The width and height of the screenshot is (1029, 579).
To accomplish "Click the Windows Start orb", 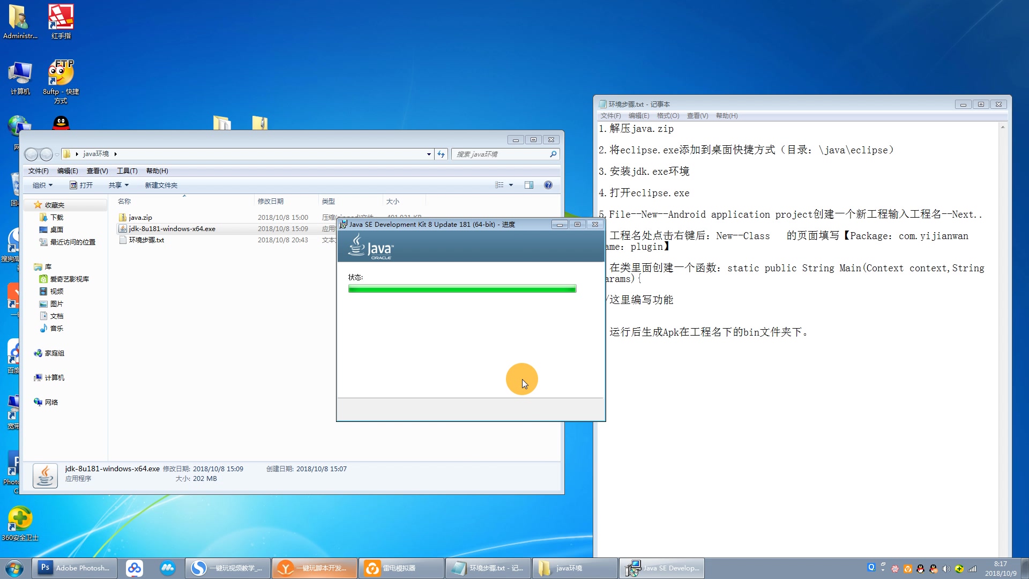I will [x=14, y=568].
